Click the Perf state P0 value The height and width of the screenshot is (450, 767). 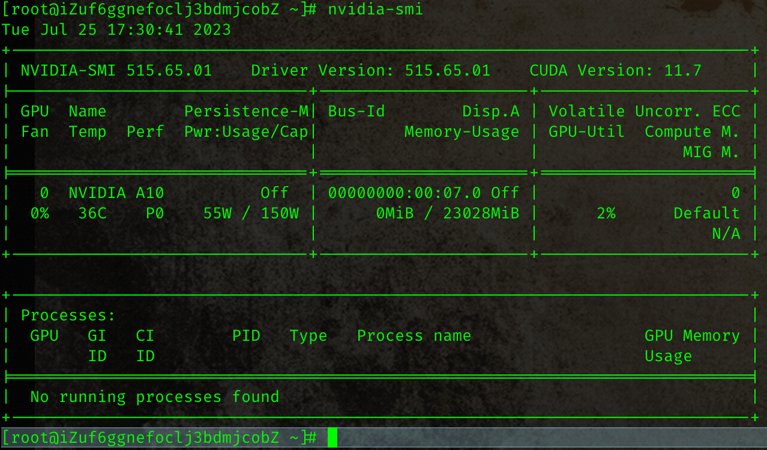tap(154, 213)
